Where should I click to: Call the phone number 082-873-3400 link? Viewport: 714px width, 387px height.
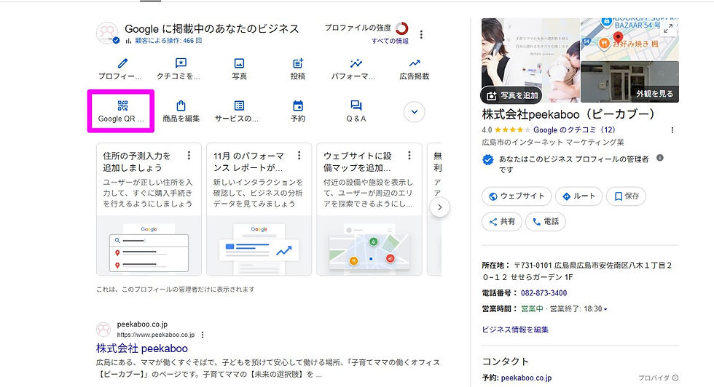click(x=544, y=293)
